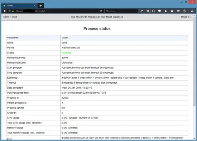Open a new tab with plus button
Viewport: 197px width, 141px height.
(x=41, y=6)
